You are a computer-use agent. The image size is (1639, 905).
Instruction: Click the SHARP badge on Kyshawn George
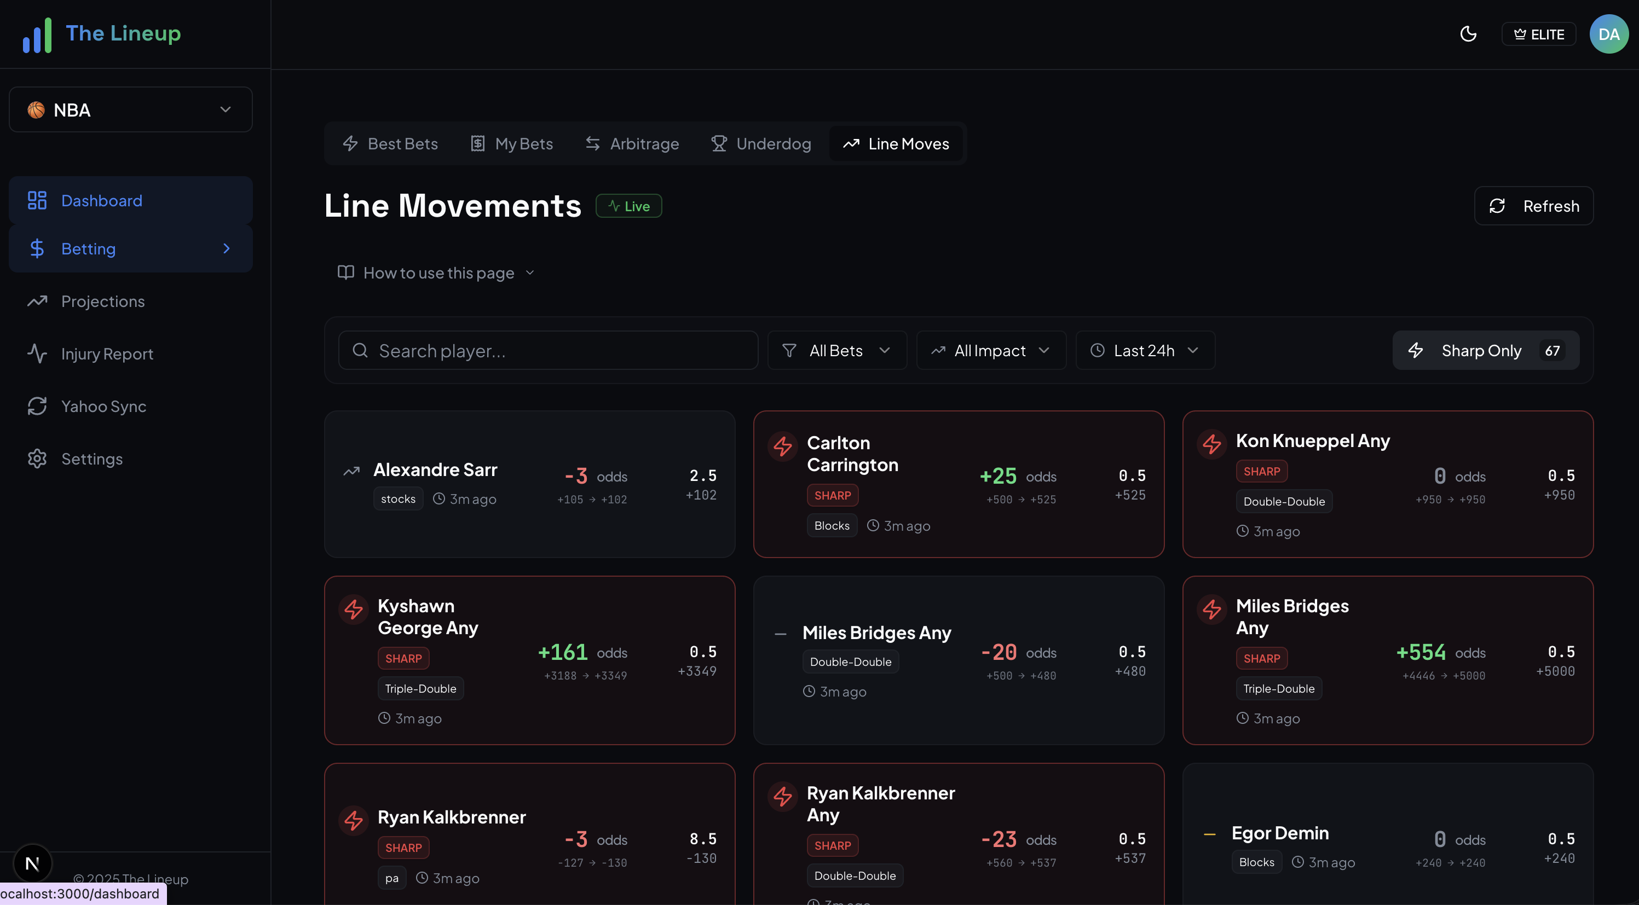point(403,658)
